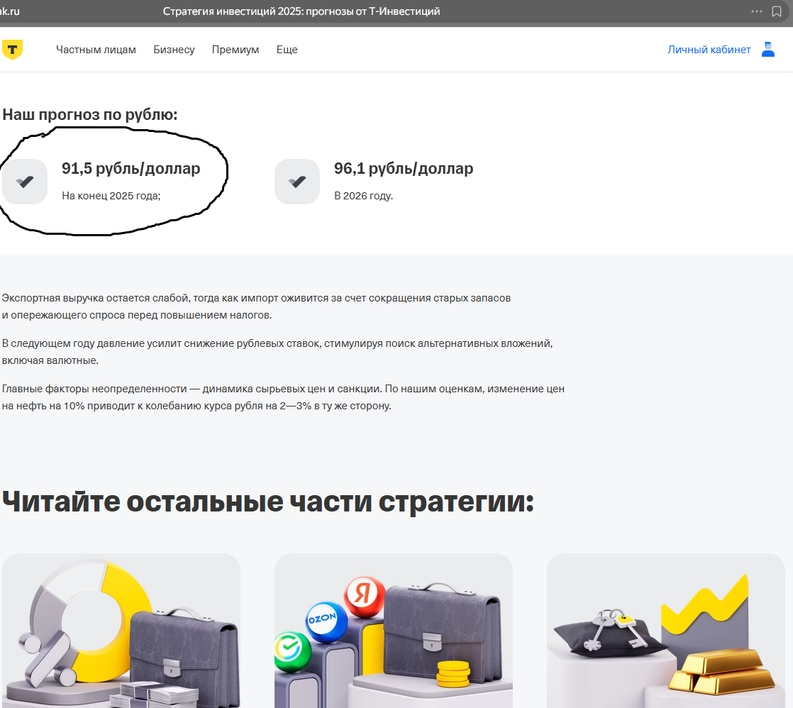This screenshot has height=708, width=793.
Task: Click the 96,1 рубль/доллар forecast heading
Action: click(404, 168)
